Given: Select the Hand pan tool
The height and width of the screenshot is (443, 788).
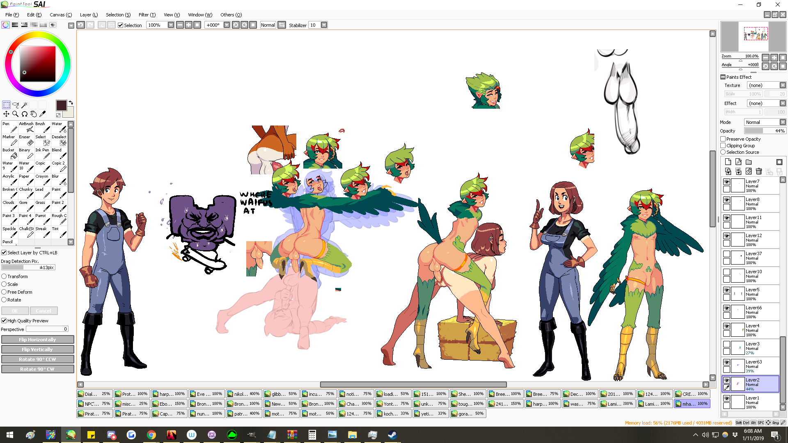Looking at the screenshot, I should 34,114.
